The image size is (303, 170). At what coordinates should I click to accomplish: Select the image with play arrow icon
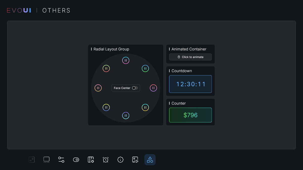[x=135, y=160]
